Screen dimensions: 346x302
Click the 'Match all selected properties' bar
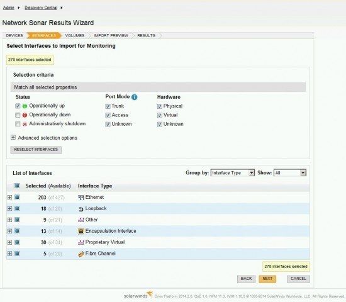(158, 87)
